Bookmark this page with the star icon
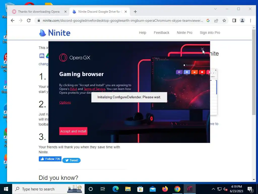The width and height of the screenshot is (258, 194). coord(224,20)
